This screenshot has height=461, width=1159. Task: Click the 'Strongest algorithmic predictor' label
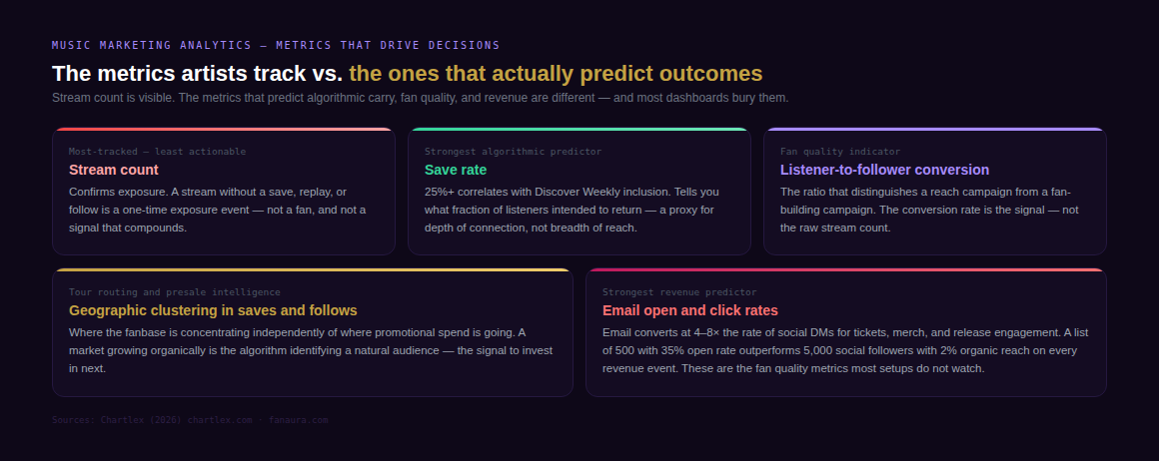(x=513, y=152)
